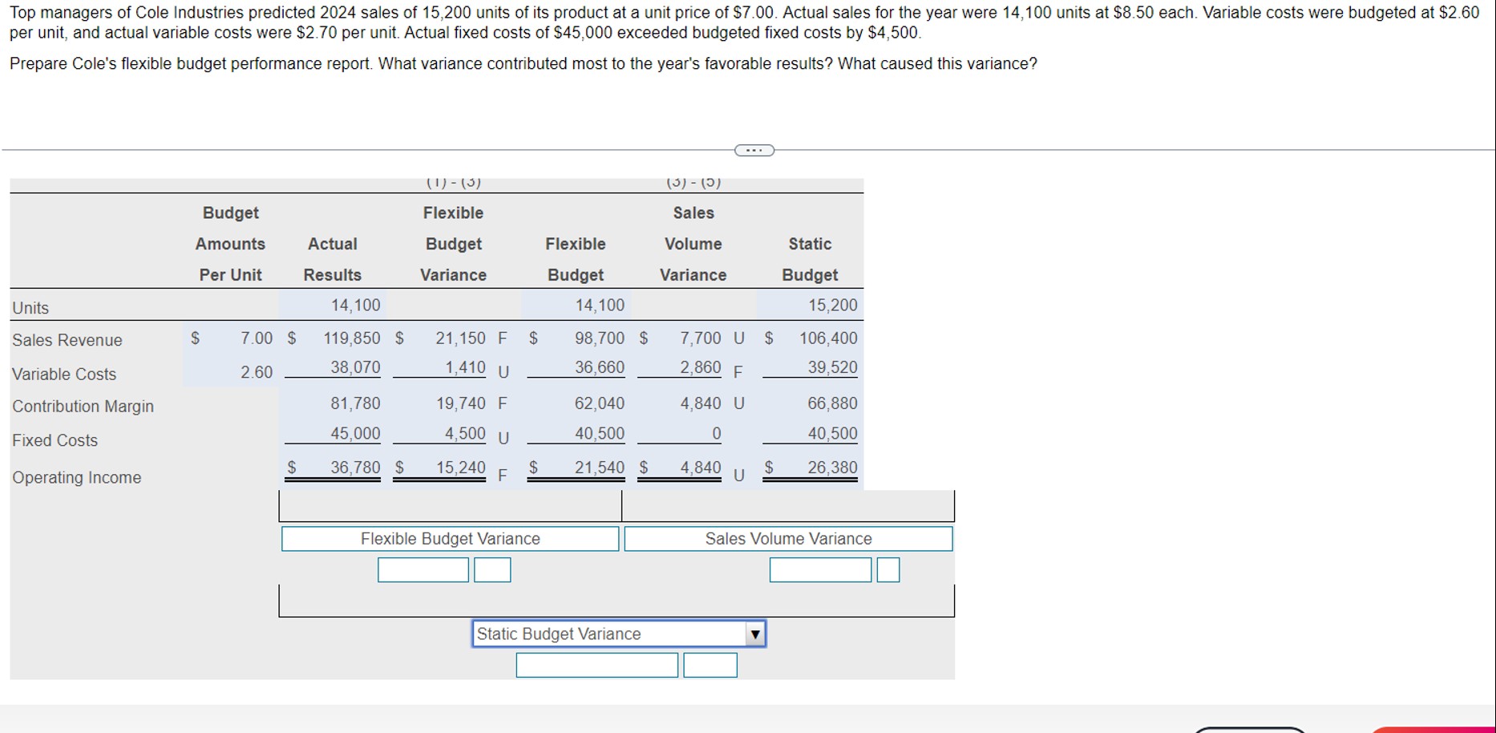The width and height of the screenshot is (1496, 733).
Task: Click the zero fixed costs sales volume variance
Action: [717, 434]
